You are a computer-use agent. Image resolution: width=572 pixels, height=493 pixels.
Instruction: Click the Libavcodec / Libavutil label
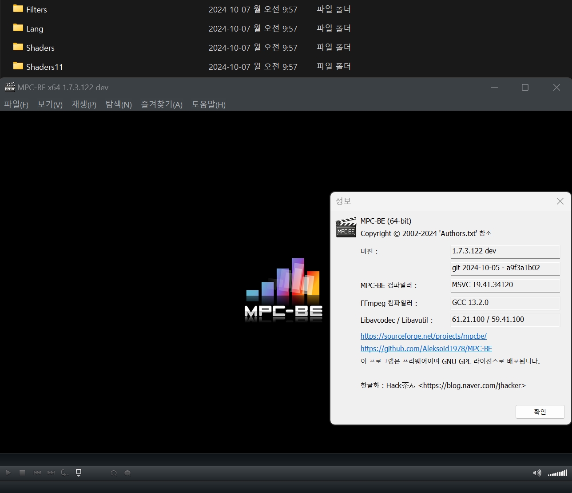pos(397,320)
